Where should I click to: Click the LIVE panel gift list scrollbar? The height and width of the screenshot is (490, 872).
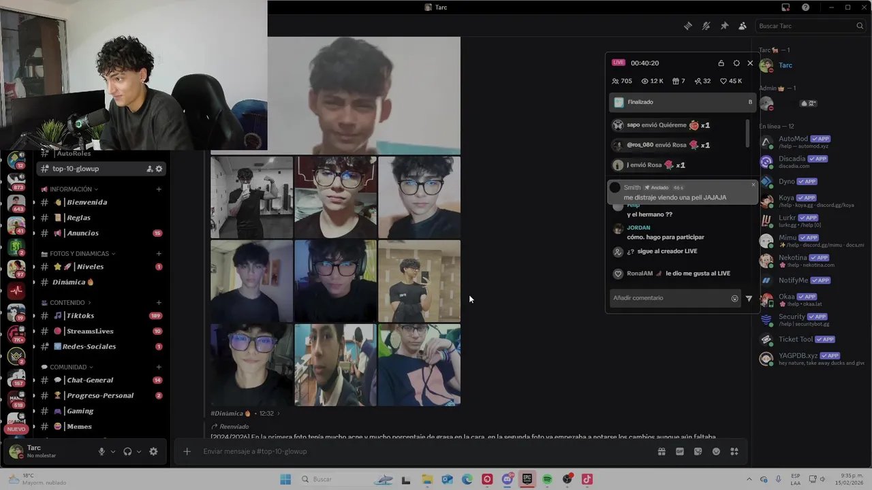pos(747,133)
